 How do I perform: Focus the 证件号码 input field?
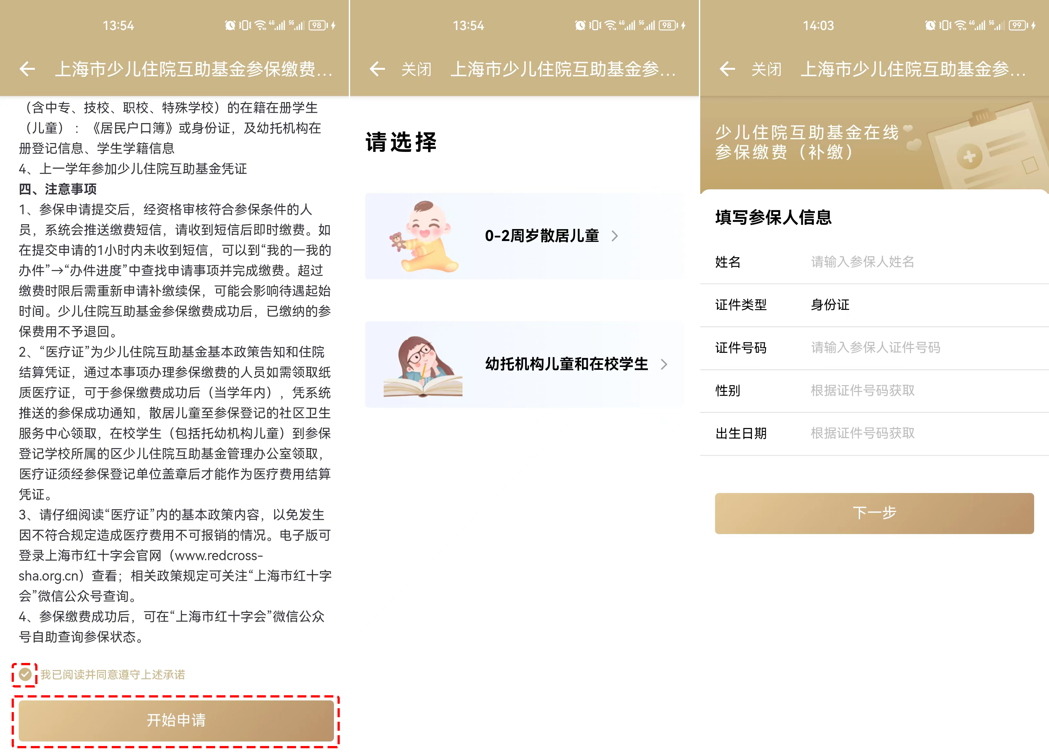[875, 347]
